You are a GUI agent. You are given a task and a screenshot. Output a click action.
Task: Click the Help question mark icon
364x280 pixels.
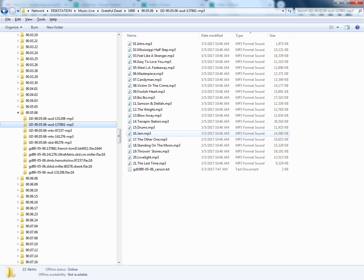(x=357, y=27)
